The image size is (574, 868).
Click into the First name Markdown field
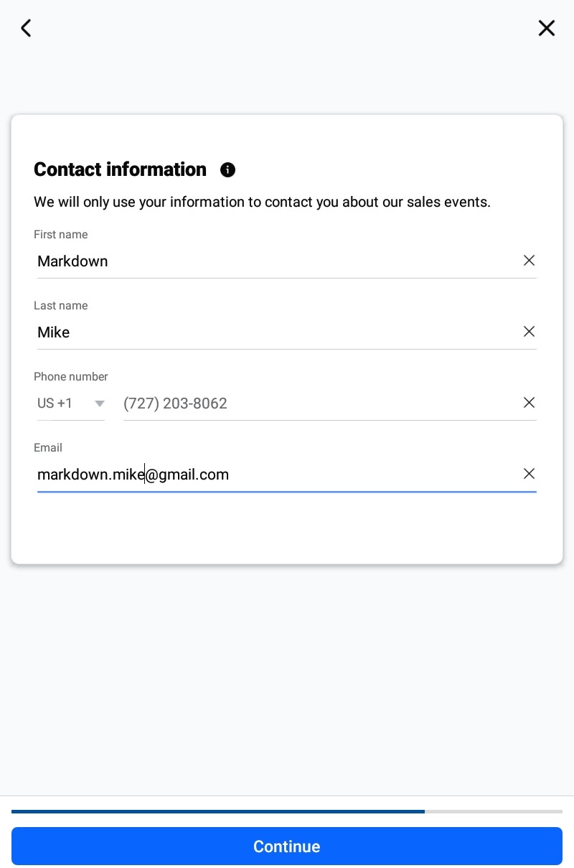pyautogui.click(x=273, y=261)
